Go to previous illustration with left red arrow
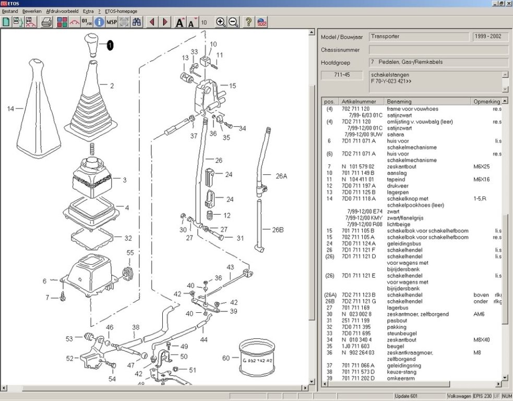The height and width of the screenshot is (401, 513). coord(152,22)
